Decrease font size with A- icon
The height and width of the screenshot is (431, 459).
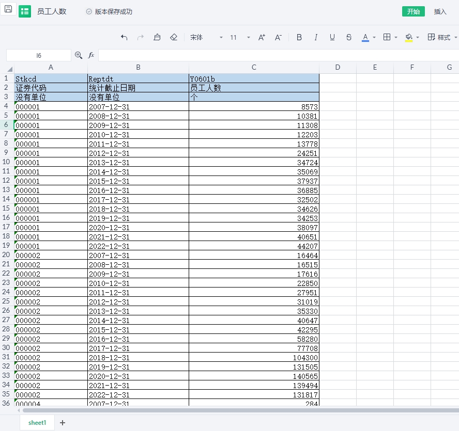click(278, 37)
